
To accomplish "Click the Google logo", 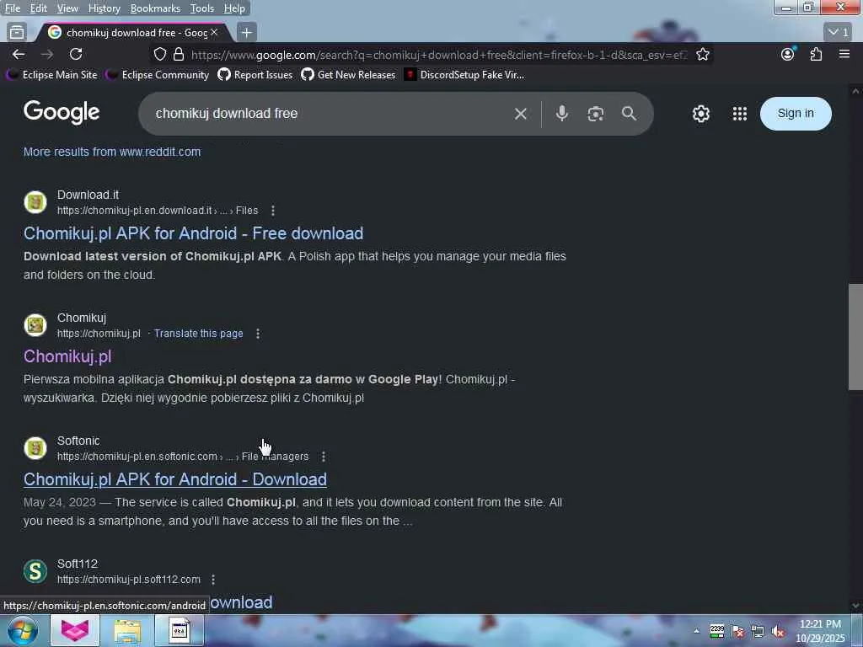I will 62,113.
